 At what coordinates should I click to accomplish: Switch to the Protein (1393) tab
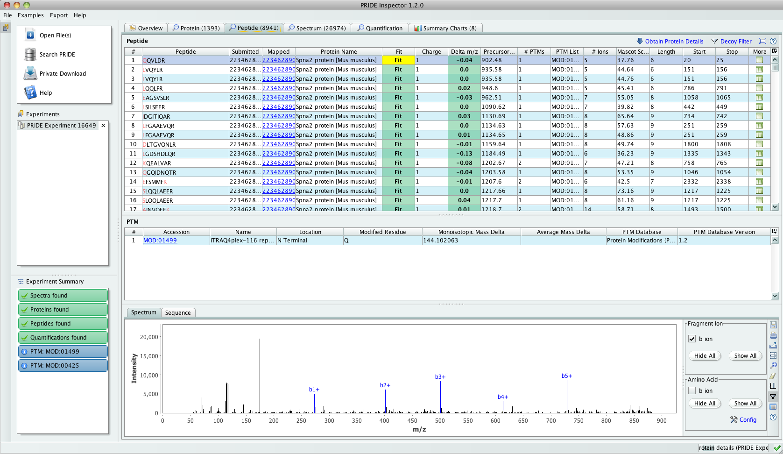(x=196, y=28)
